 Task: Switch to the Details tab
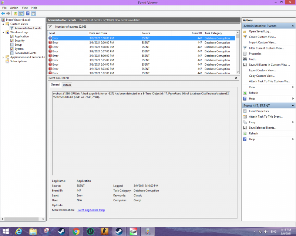pyautogui.click(x=67, y=85)
